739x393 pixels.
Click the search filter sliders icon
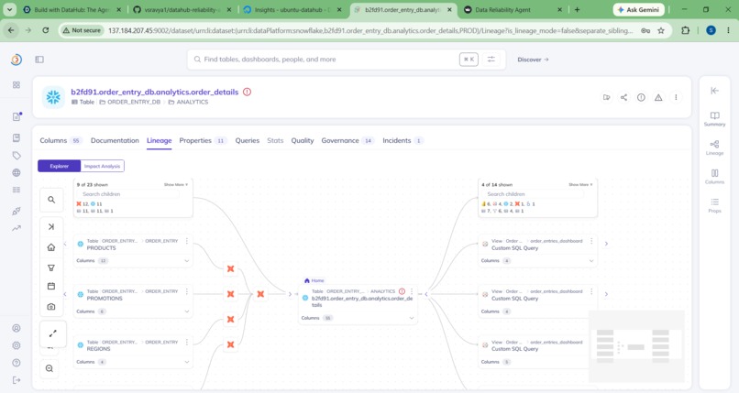click(491, 60)
